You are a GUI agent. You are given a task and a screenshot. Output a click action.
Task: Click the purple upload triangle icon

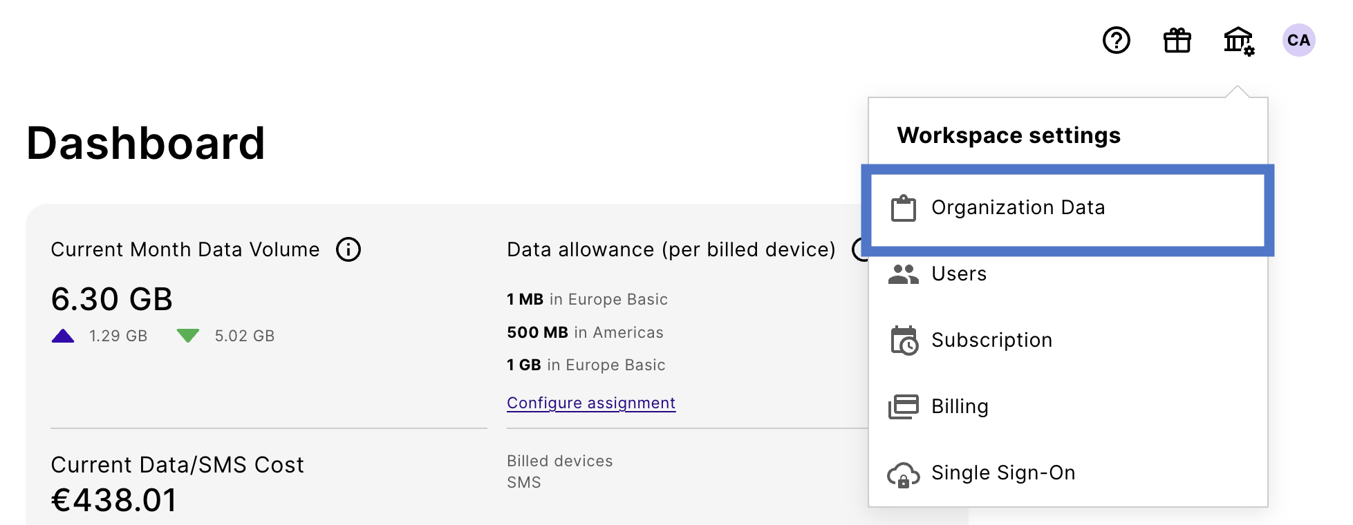63,336
